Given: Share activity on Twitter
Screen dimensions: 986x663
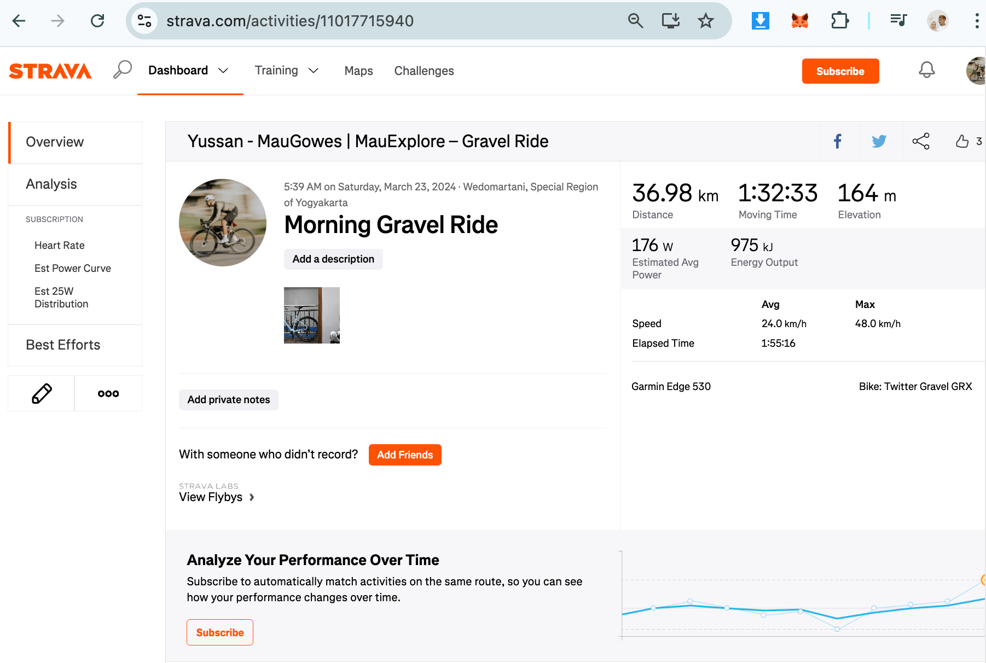Looking at the screenshot, I should pyautogui.click(x=879, y=141).
